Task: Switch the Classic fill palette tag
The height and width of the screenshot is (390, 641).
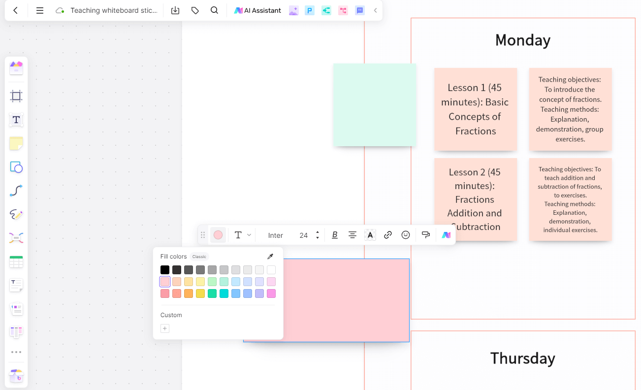Action: point(199,257)
